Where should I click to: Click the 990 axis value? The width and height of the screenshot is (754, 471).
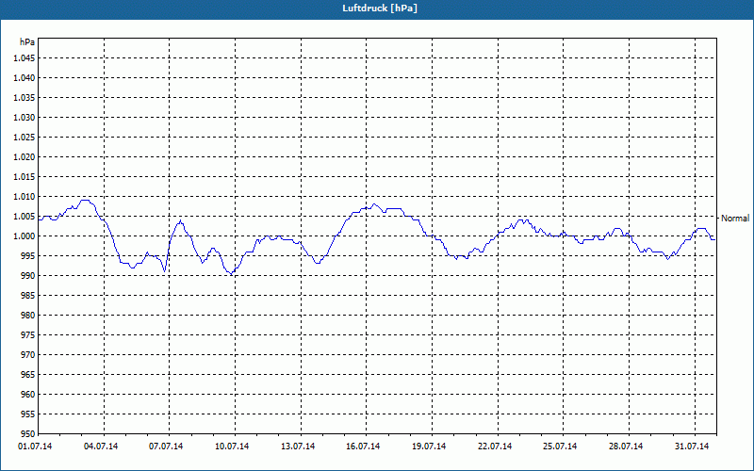[x=28, y=275]
